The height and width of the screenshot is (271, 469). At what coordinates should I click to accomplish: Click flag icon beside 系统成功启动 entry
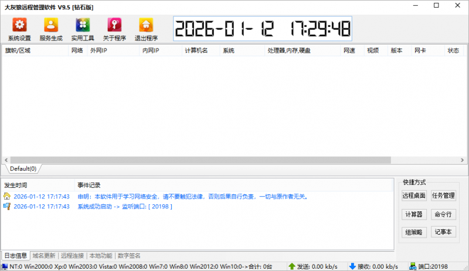click(x=6, y=206)
